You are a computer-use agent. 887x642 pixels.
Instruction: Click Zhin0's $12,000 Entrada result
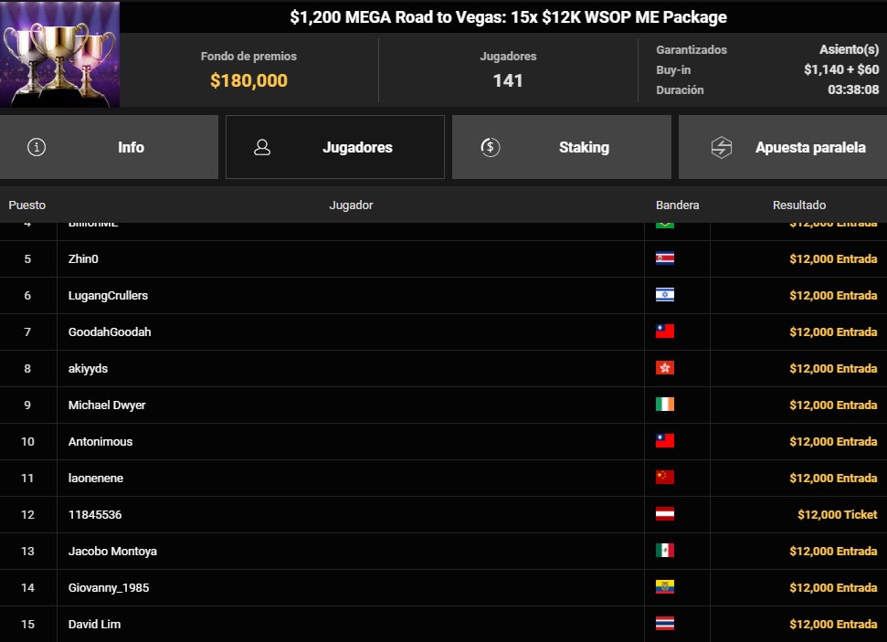tap(833, 259)
